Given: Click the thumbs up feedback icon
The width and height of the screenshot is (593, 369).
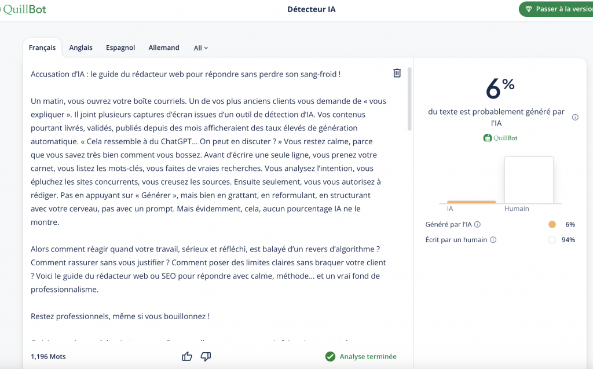Looking at the screenshot, I should [187, 356].
